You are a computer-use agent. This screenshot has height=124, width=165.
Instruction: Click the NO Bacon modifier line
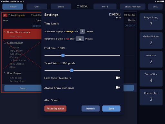click(15, 78)
